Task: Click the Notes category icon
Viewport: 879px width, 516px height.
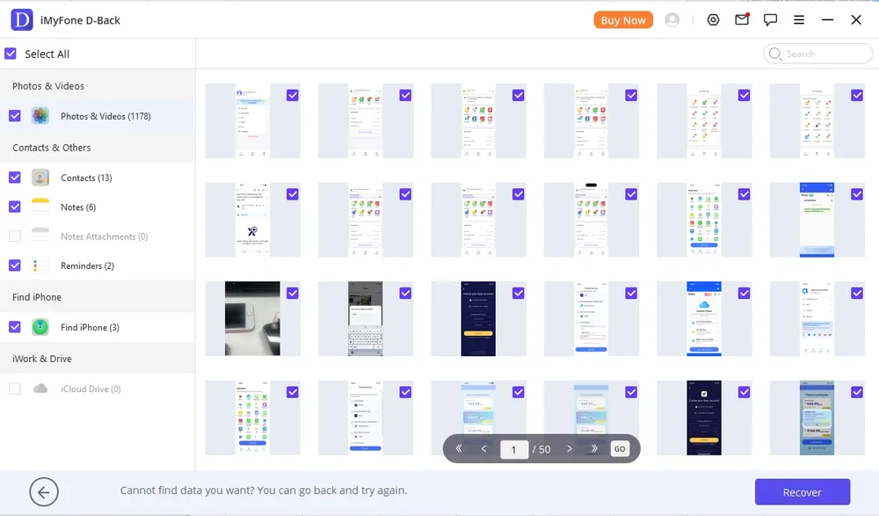Action: tap(40, 207)
